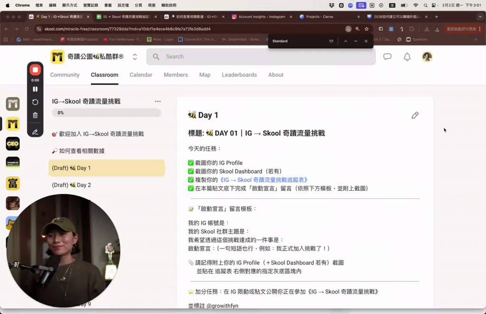Open the chat messages icon
The height and width of the screenshot is (314, 486).
[x=387, y=56]
